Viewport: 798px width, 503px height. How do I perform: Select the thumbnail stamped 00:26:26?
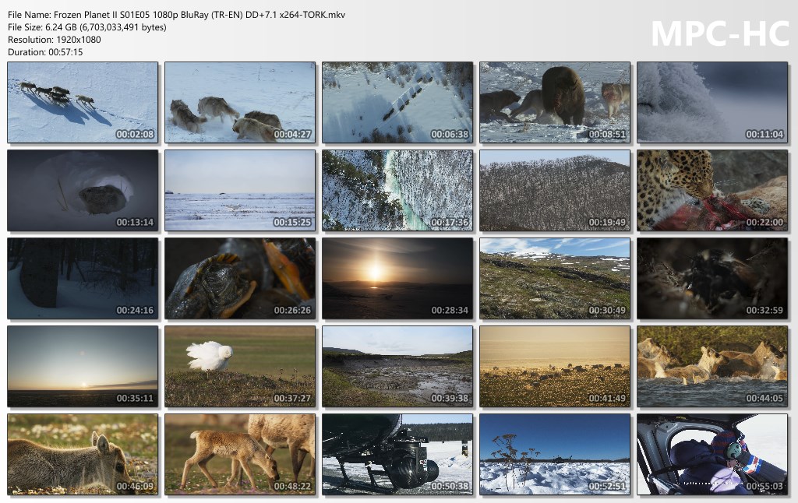[240, 278]
